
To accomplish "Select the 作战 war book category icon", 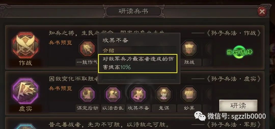I will pos(25,45).
